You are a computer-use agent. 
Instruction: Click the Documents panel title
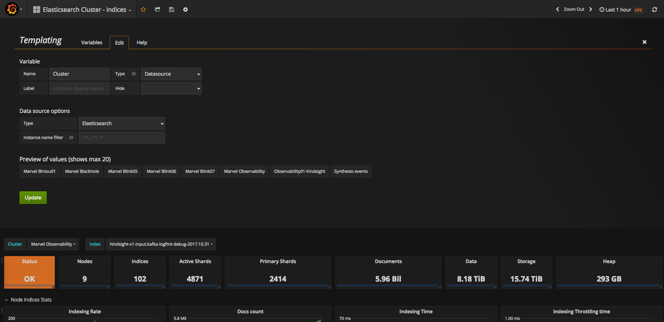pos(388,261)
